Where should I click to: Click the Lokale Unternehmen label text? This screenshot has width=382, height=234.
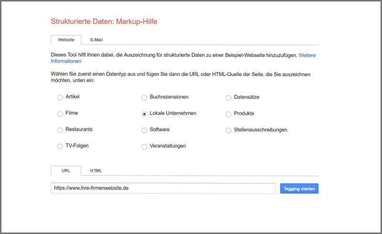[173, 114]
